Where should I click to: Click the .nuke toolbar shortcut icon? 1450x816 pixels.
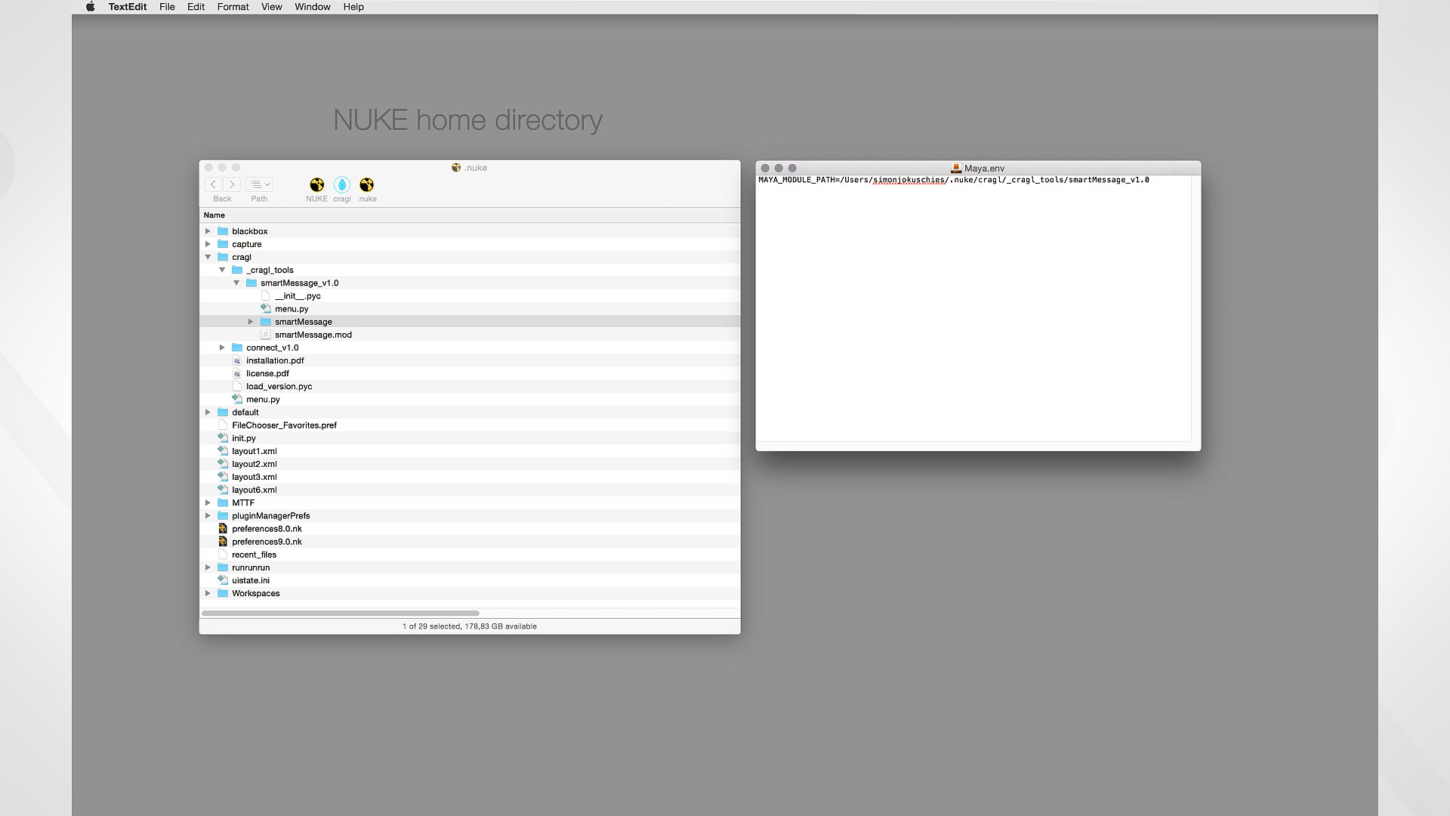(x=367, y=185)
